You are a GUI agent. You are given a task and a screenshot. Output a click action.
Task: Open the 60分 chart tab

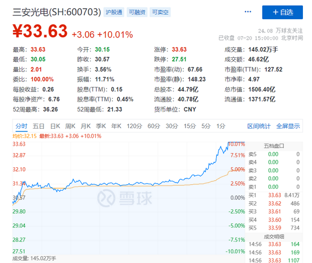154,126
